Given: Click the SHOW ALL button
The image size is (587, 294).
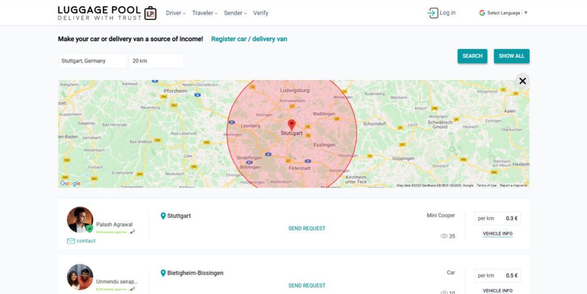Looking at the screenshot, I should click(x=511, y=56).
